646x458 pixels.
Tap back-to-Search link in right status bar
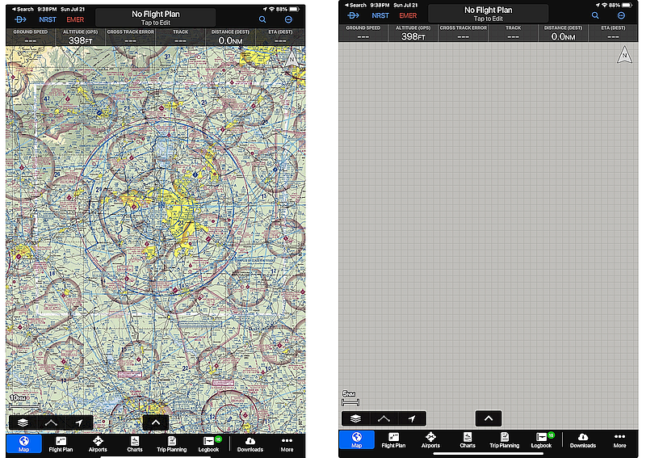[x=355, y=5]
